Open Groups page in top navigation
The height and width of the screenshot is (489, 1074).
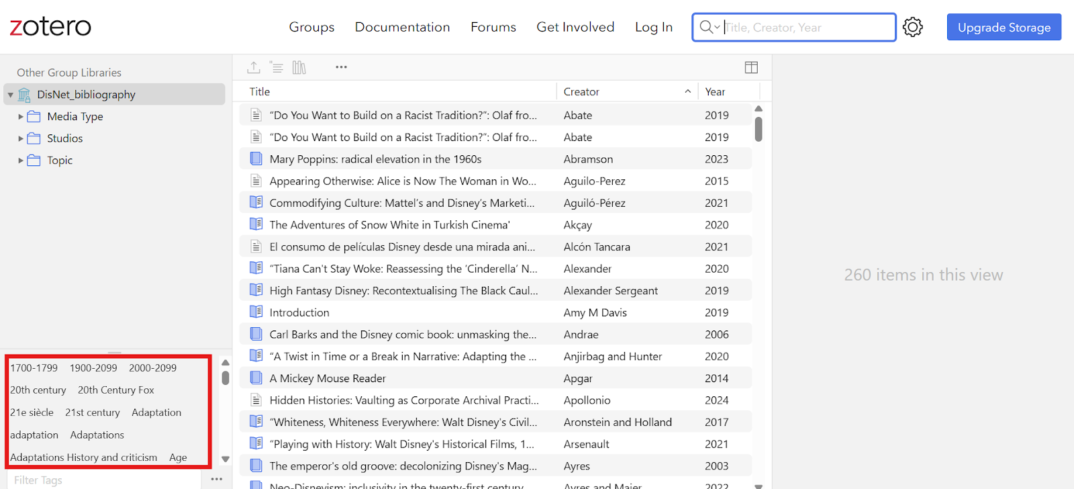click(311, 27)
